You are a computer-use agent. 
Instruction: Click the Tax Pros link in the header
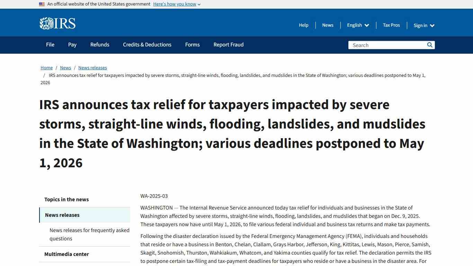point(391,25)
